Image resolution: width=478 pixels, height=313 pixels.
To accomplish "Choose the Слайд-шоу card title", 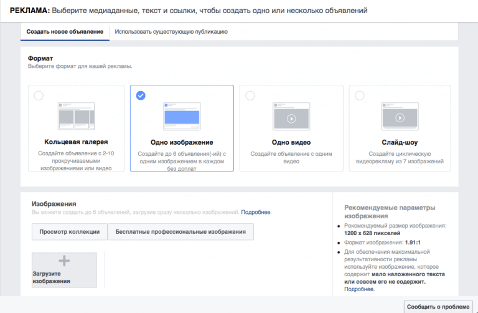I will click(400, 142).
